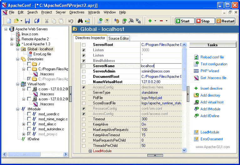The height and width of the screenshot is (165, 240).
Task: Click the tree panel horizontal scrollbar thumb
Action: (24, 154)
